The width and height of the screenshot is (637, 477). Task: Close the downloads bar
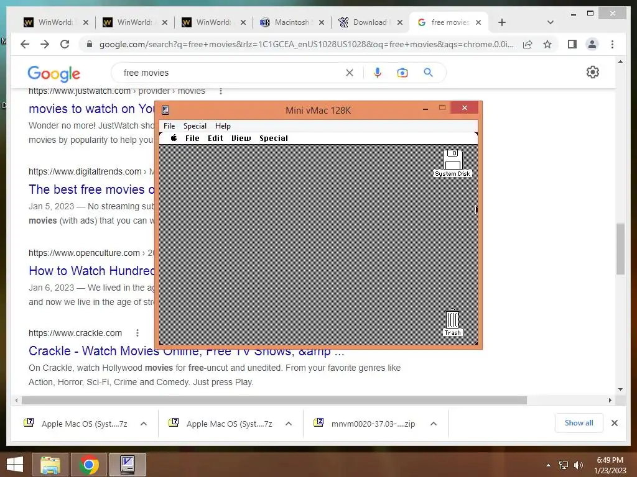[x=614, y=423]
